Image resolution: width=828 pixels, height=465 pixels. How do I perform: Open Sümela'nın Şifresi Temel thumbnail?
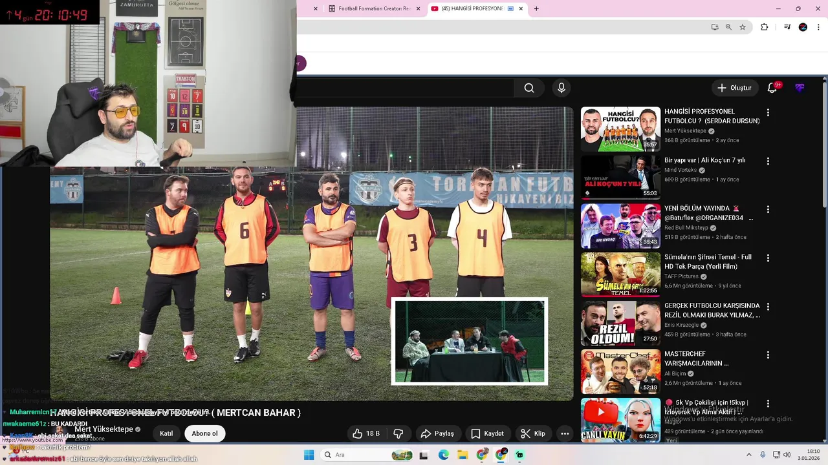(x=620, y=274)
